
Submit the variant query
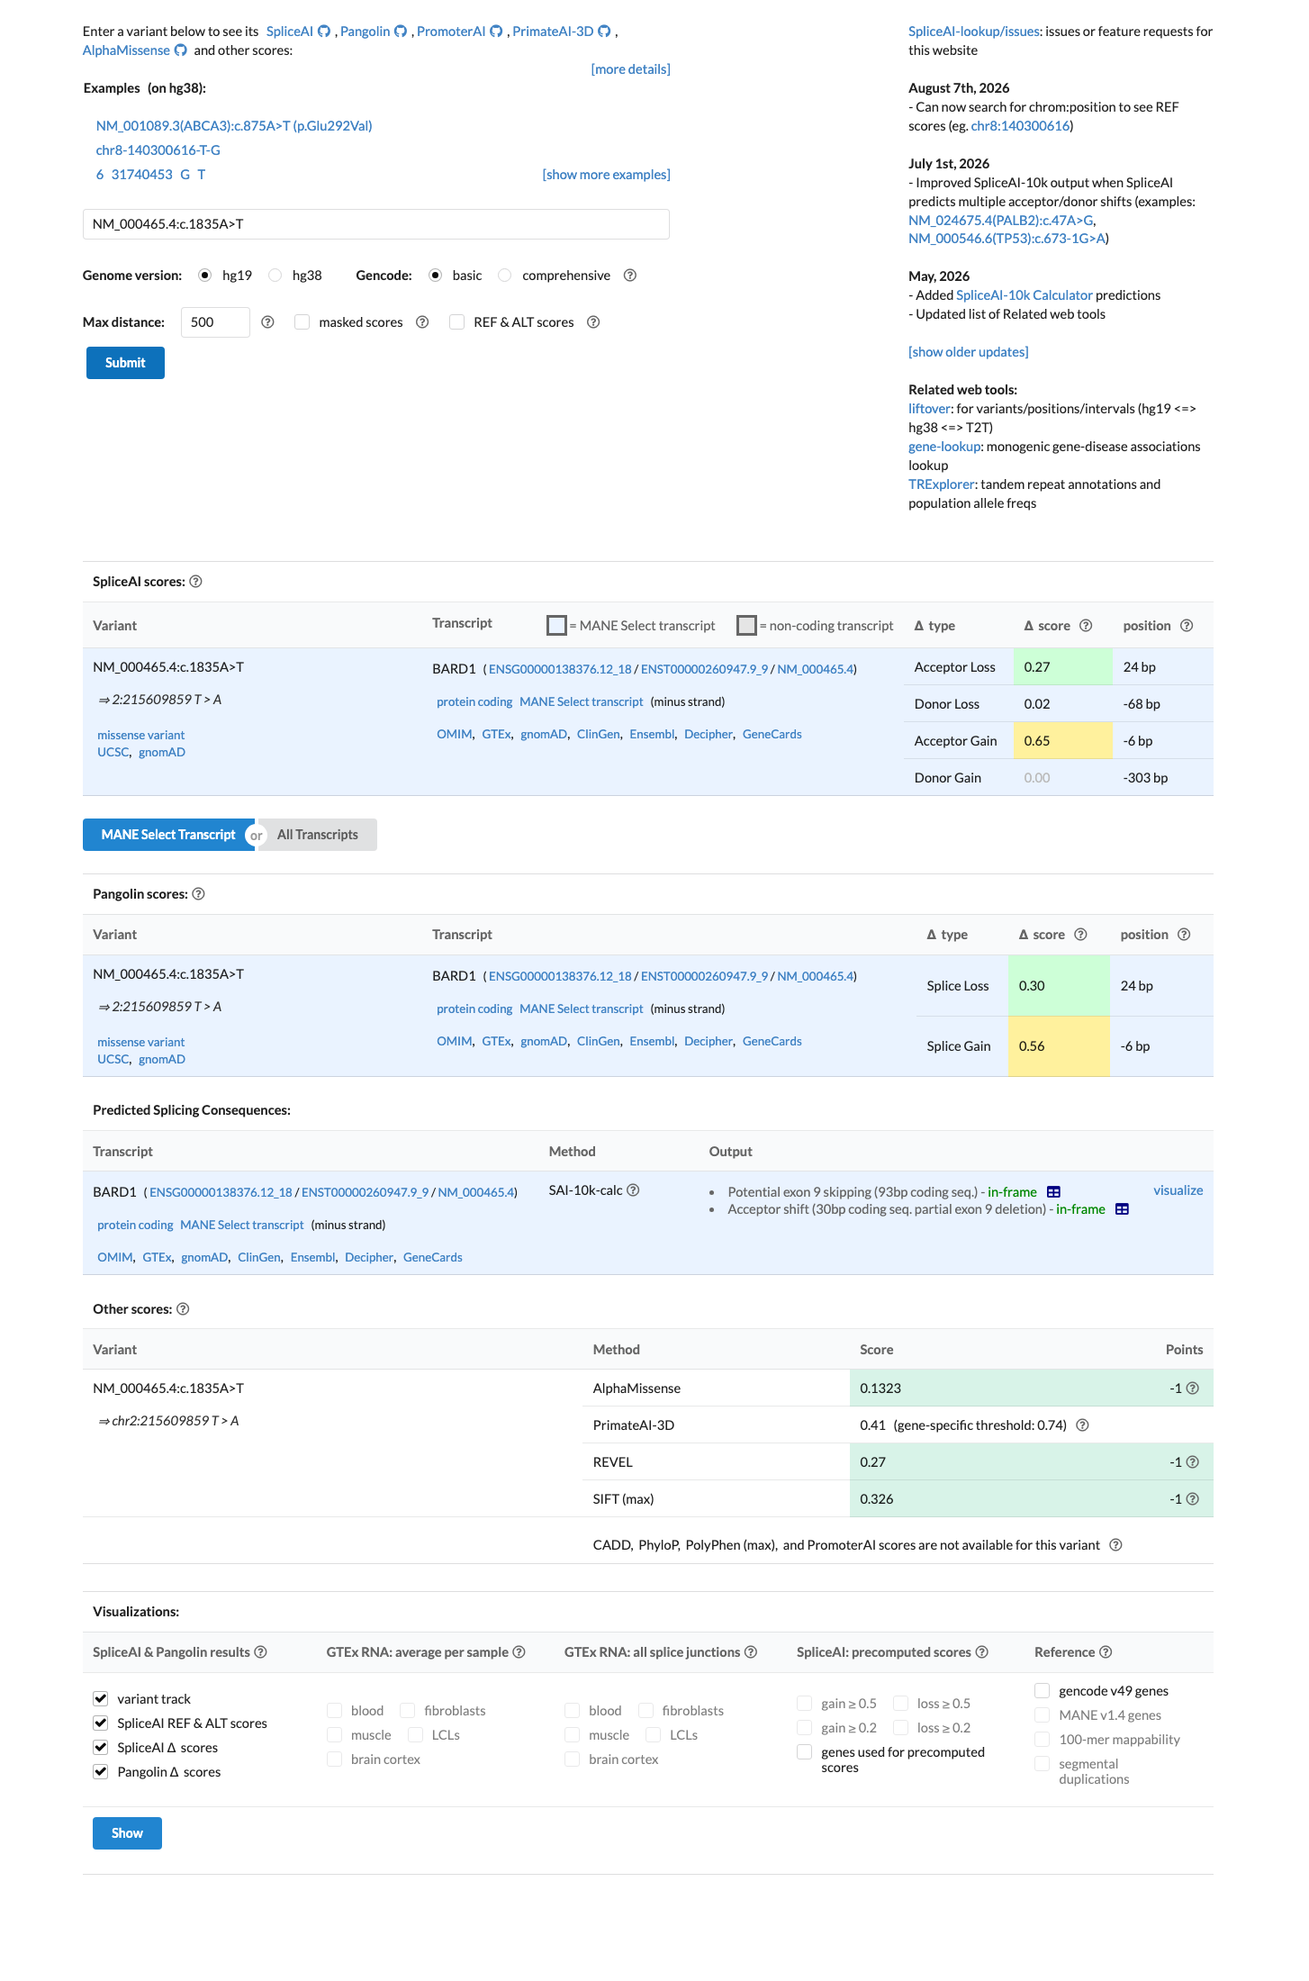coord(125,363)
